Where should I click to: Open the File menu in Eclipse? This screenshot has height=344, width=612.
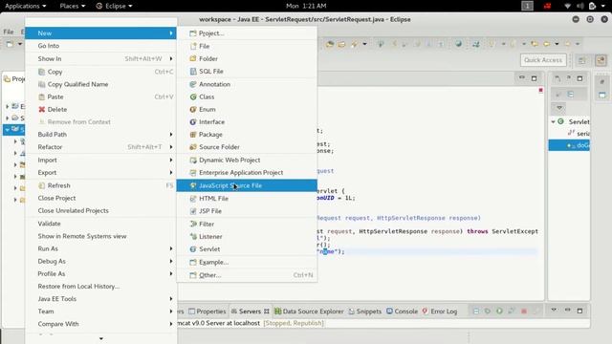pos(9,32)
